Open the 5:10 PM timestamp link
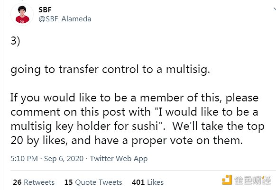Image resolution: width=276 pixels, height=190 pixels. (x=24, y=159)
